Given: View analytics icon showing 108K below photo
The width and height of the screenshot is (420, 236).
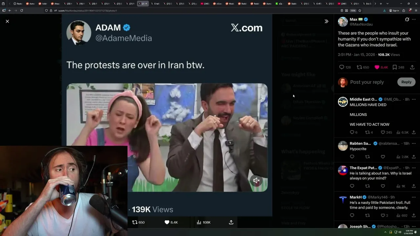Looking at the screenshot, I should pyautogui.click(x=203, y=222).
